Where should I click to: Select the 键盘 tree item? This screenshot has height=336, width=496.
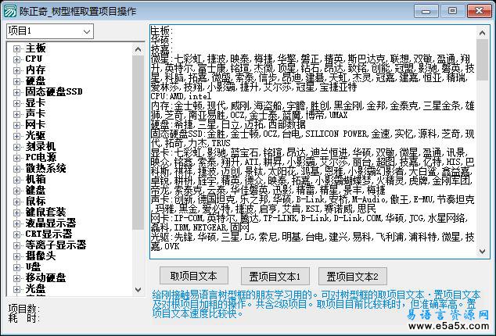[35, 191]
